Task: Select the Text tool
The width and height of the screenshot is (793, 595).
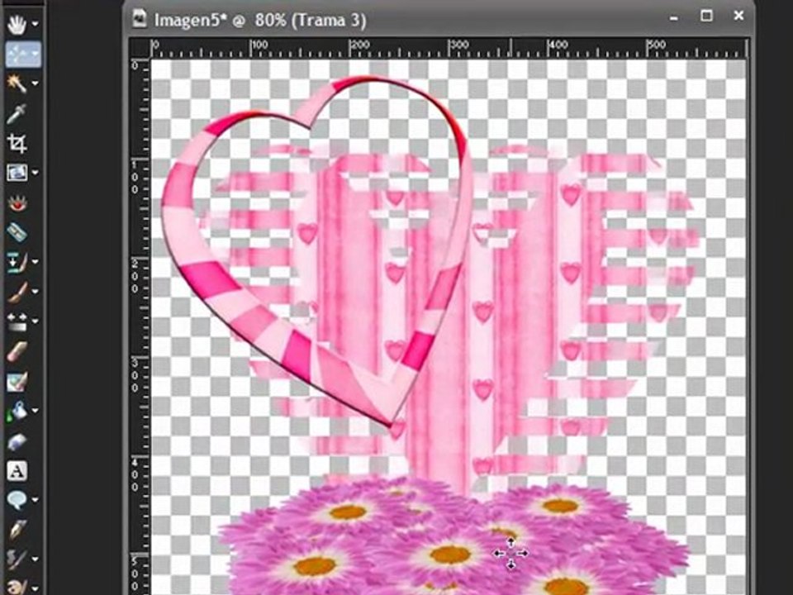Action: [x=17, y=470]
